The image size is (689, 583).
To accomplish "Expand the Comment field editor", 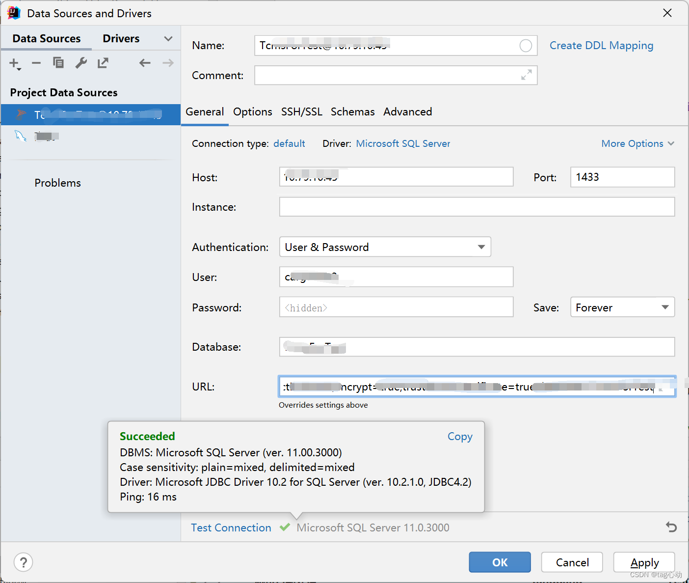I will pos(527,75).
